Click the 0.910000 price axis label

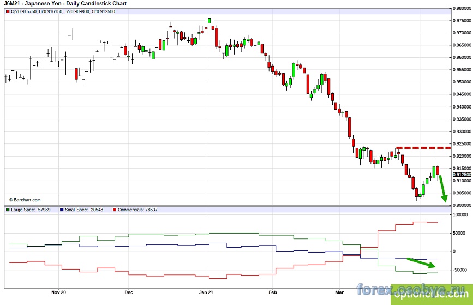pyautogui.click(x=462, y=181)
